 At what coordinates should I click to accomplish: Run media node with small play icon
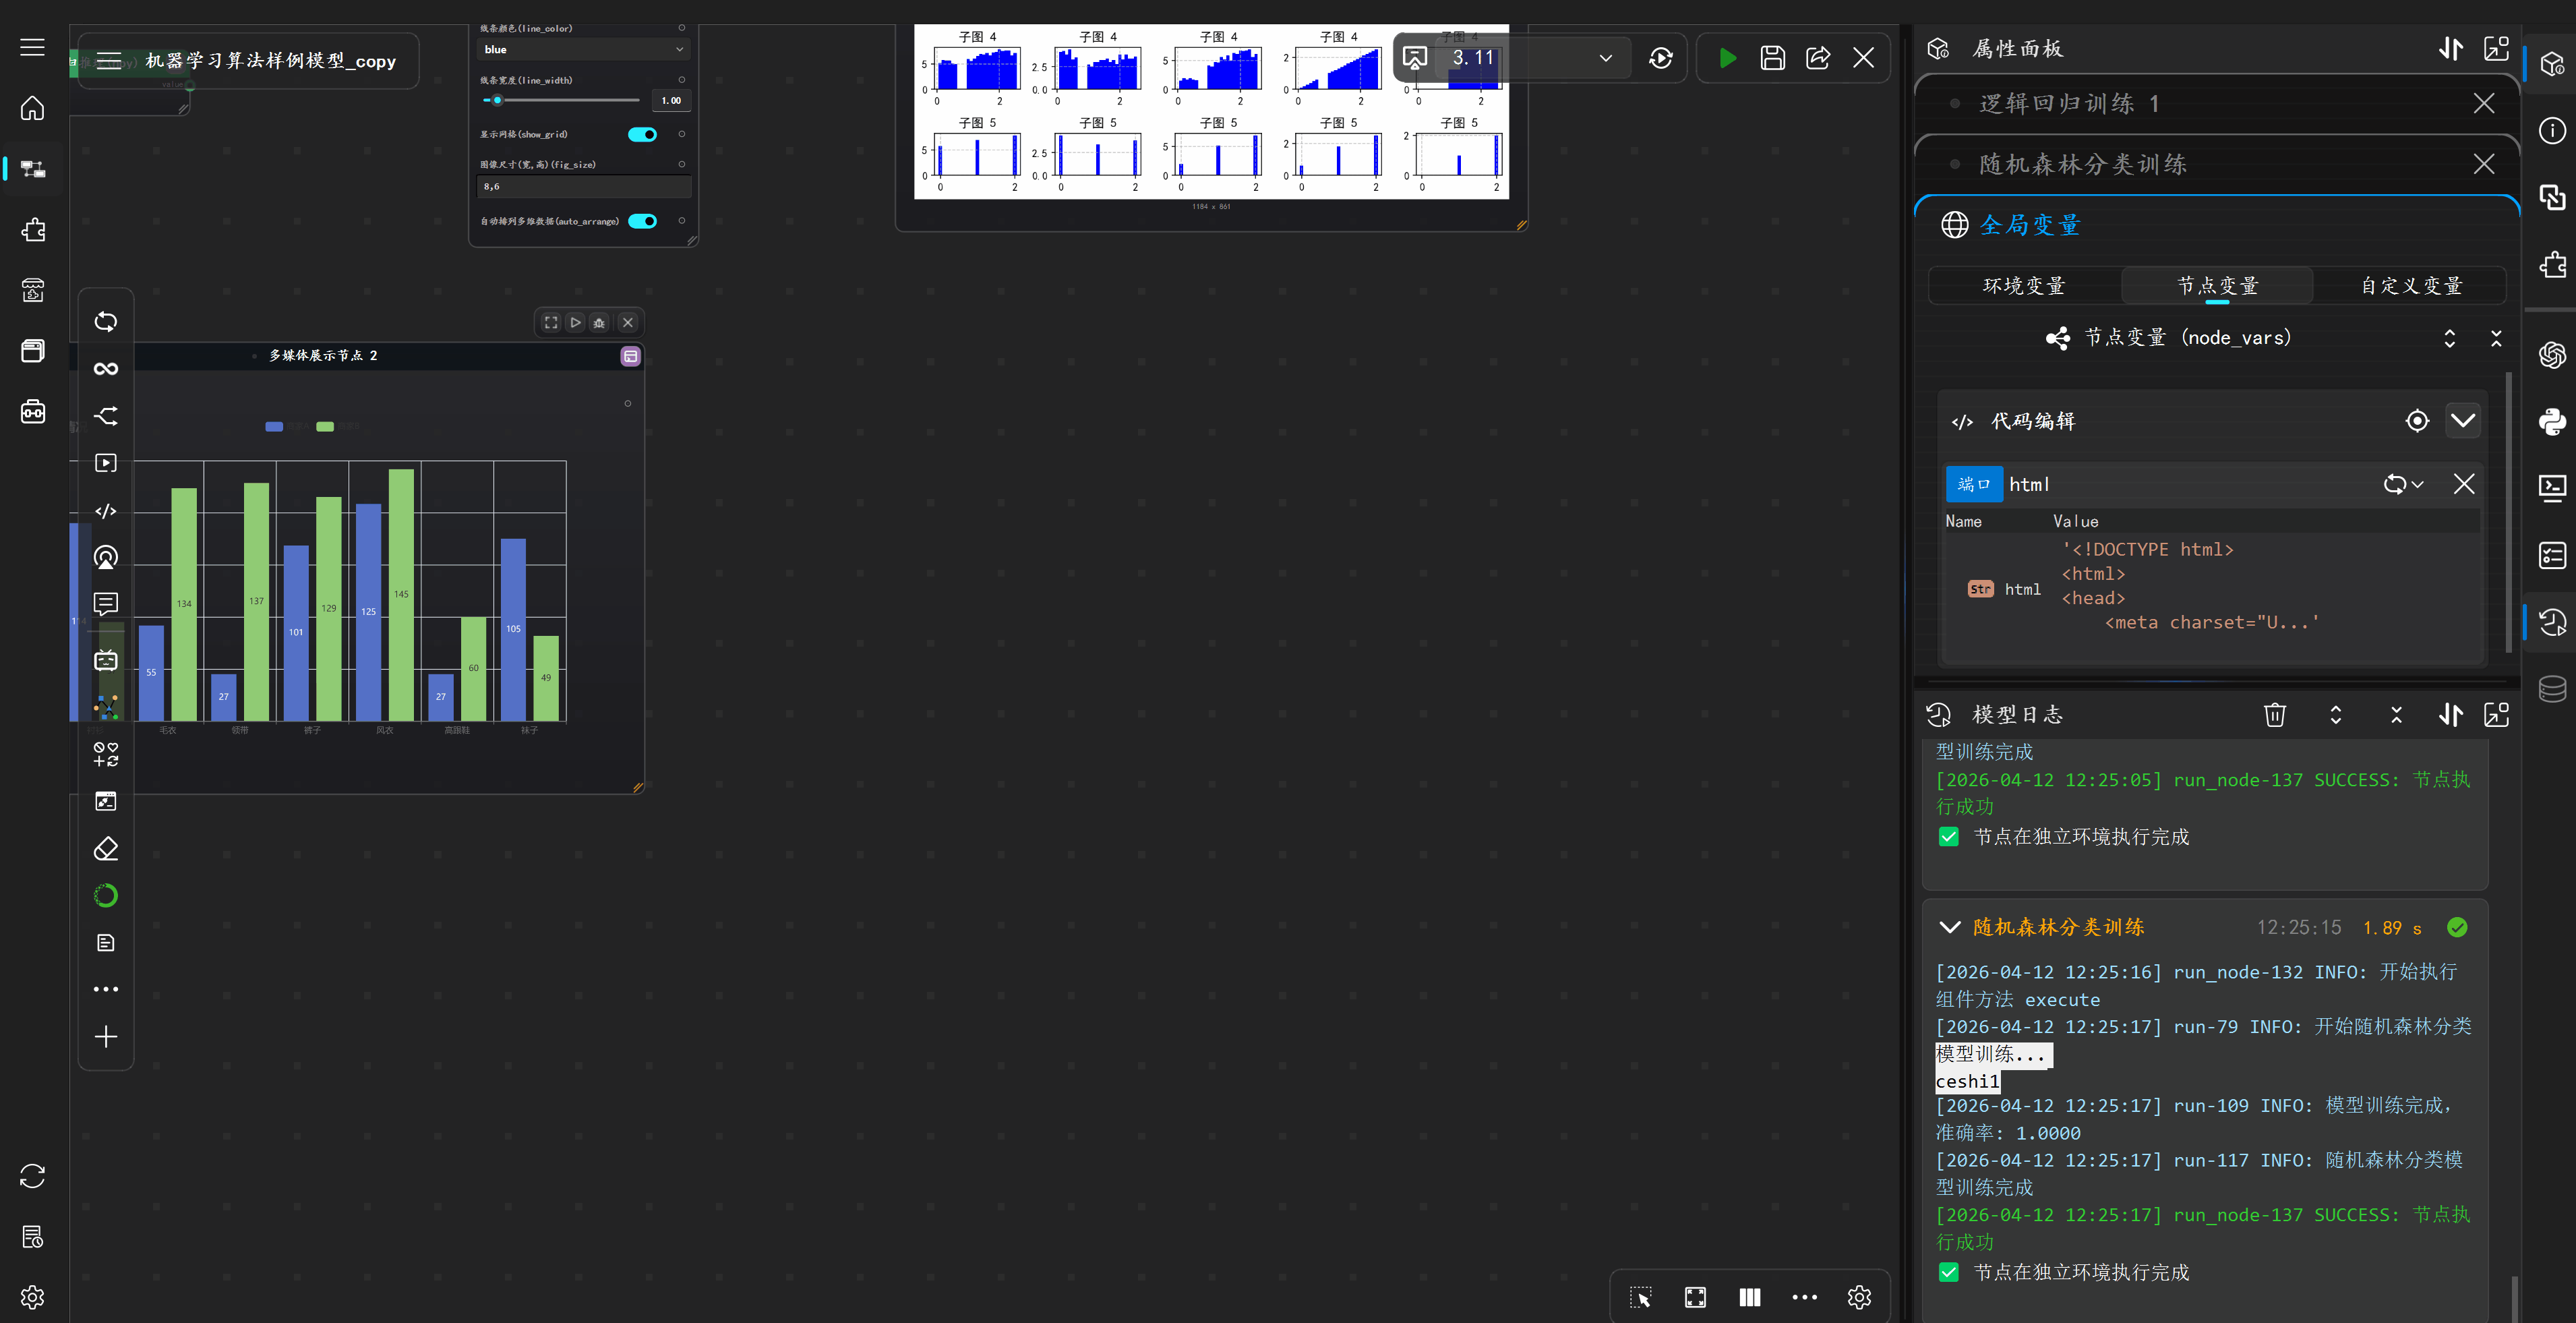click(575, 322)
